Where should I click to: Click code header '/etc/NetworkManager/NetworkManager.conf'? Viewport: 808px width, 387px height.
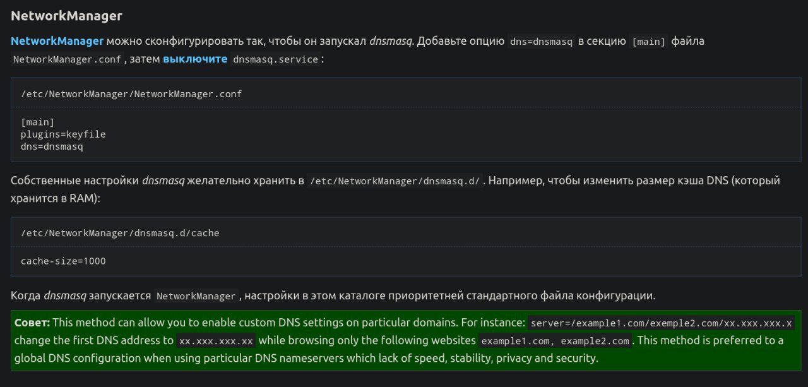[131, 94]
